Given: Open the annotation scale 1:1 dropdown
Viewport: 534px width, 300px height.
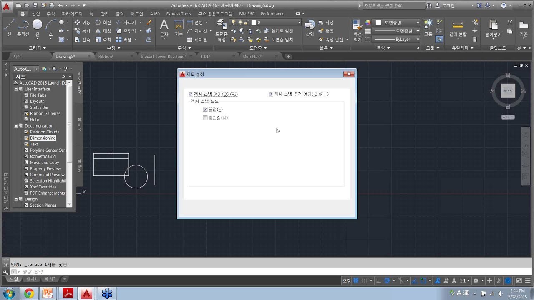Looking at the screenshot, I should (465, 280).
